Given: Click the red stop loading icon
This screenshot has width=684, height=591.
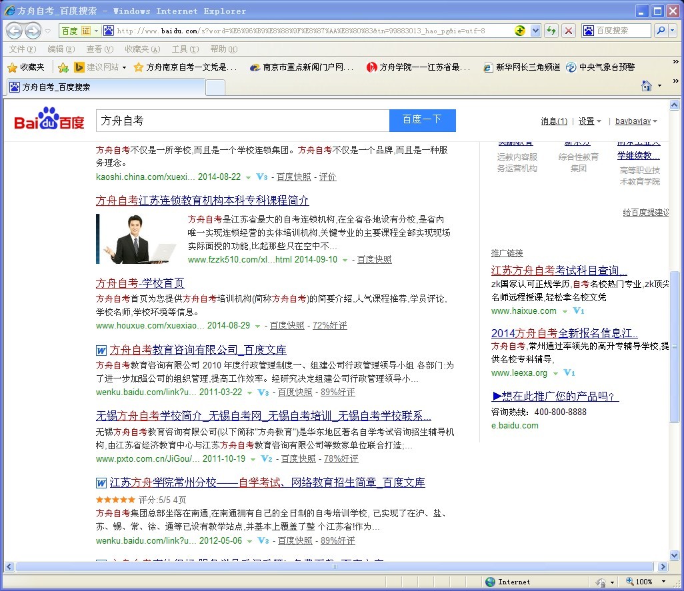Looking at the screenshot, I should (x=569, y=31).
